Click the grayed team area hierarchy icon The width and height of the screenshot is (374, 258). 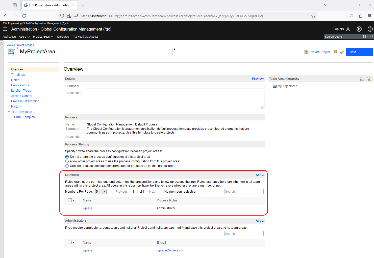[x=362, y=79]
